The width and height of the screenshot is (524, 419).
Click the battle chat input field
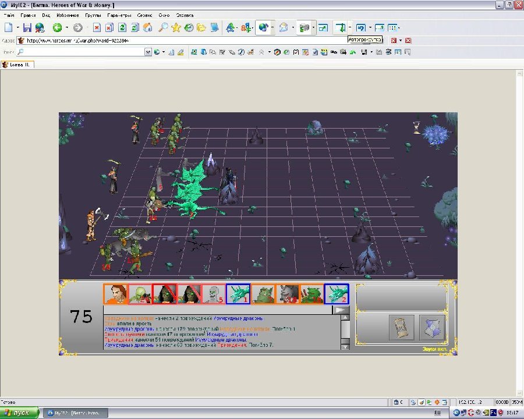click(x=218, y=310)
